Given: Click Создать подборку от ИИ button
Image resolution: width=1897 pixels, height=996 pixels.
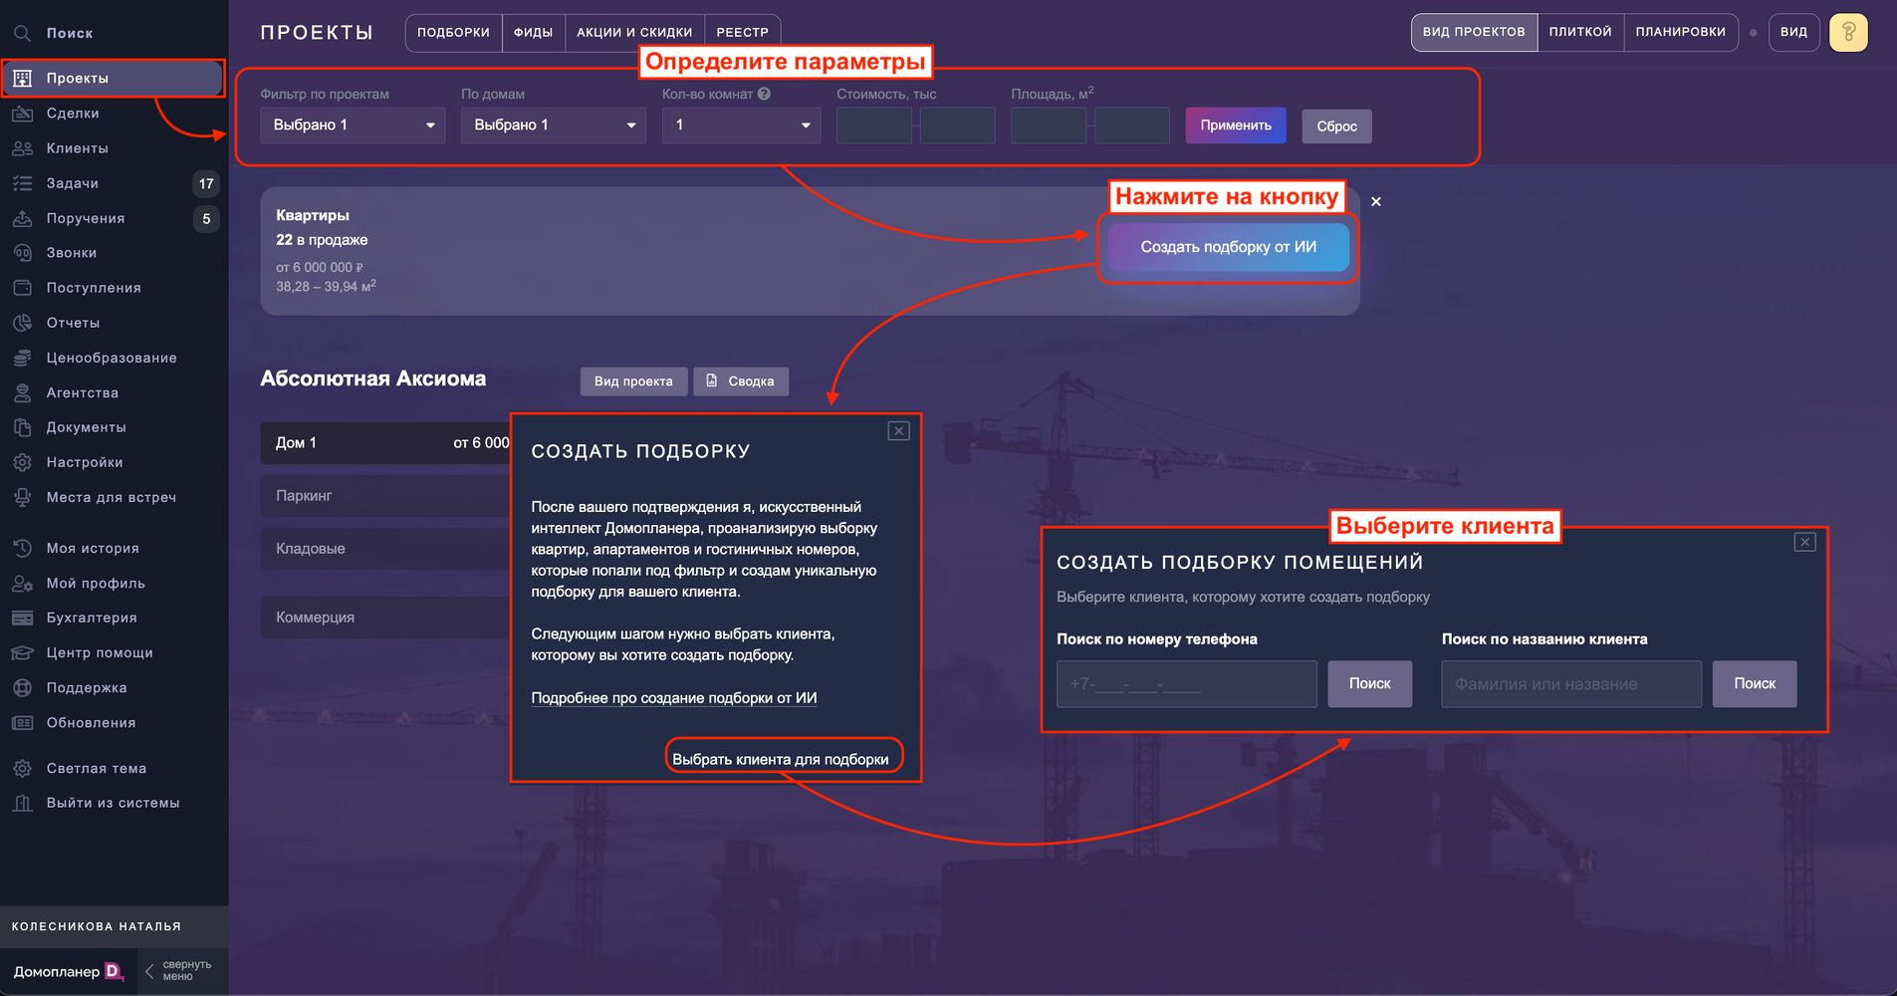Looking at the screenshot, I should click(1229, 247).
